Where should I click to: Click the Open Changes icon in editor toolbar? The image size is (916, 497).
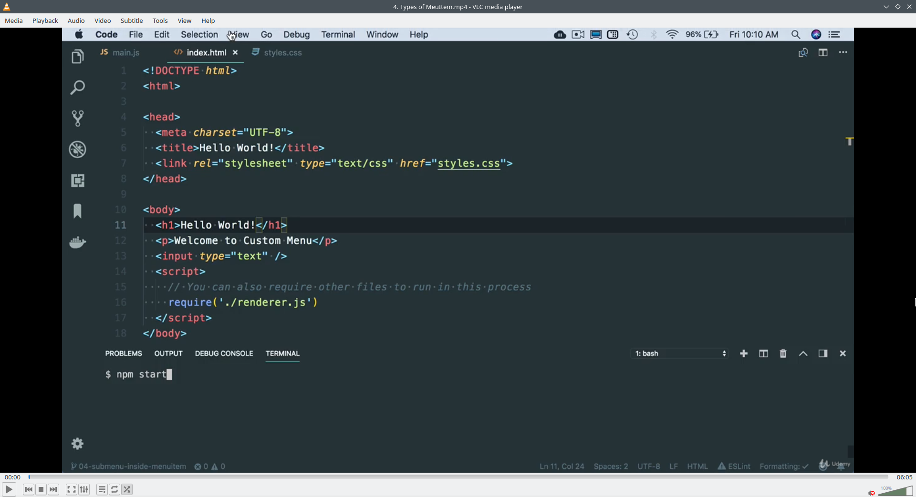pos(803,52)
